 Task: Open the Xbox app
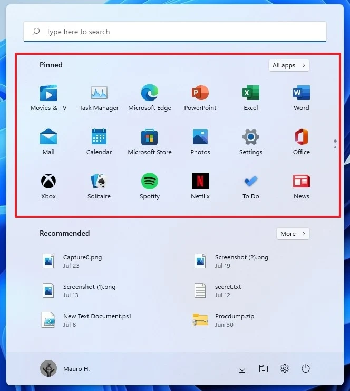(x=48, y=186)
